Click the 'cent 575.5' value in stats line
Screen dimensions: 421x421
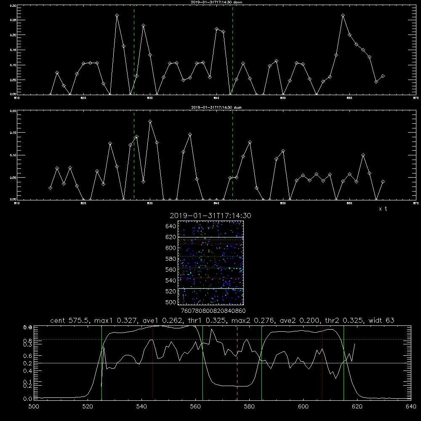pyautogui.click(x=71, y=320)
